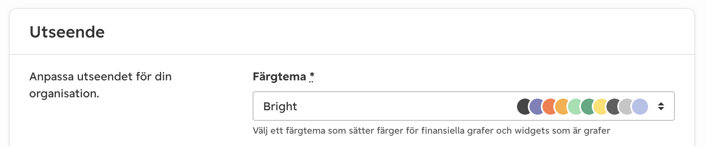The width and height of the screenshot is (706, 147).
Task: Pick the purple color swatch
Action: tap(536, 107)
